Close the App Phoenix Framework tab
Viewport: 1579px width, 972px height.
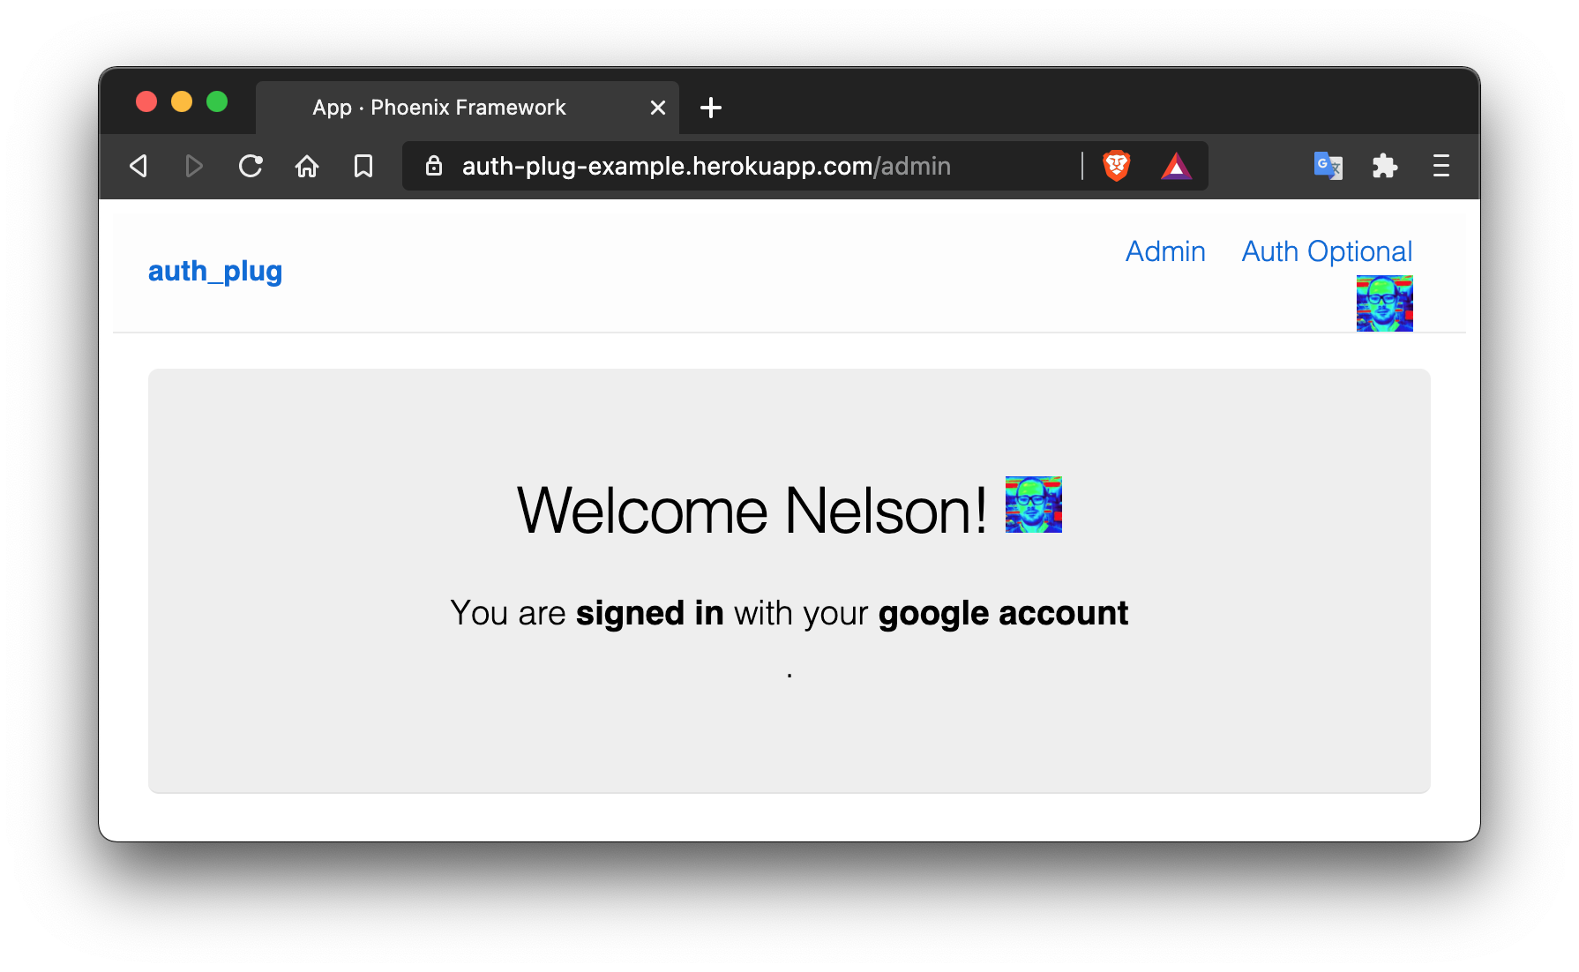point(657,107)
